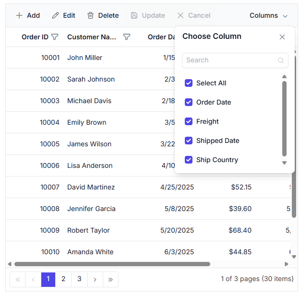Select the John Miller row

point(90,58)
